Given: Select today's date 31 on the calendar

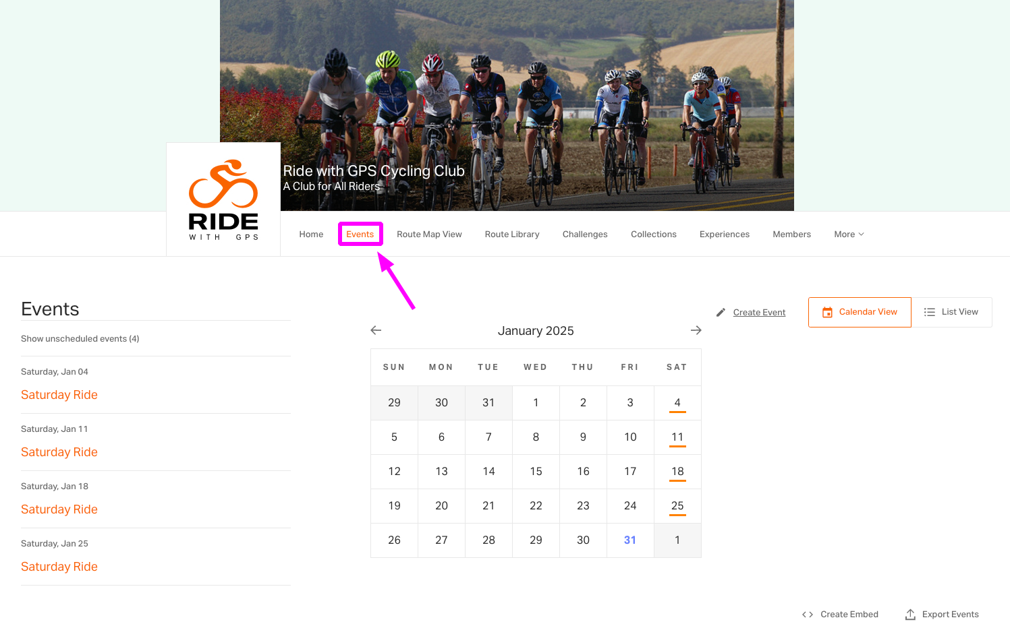Looking at the screenshot, I should click(630, 540).
